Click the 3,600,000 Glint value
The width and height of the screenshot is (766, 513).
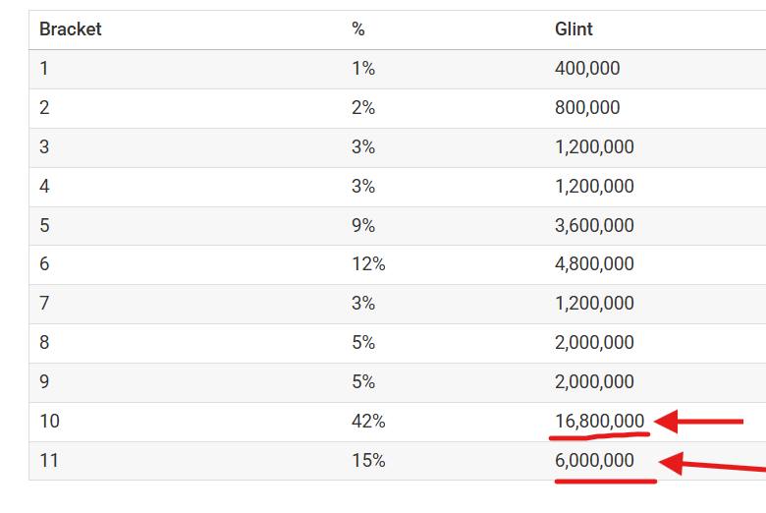(x=594, y=225)
